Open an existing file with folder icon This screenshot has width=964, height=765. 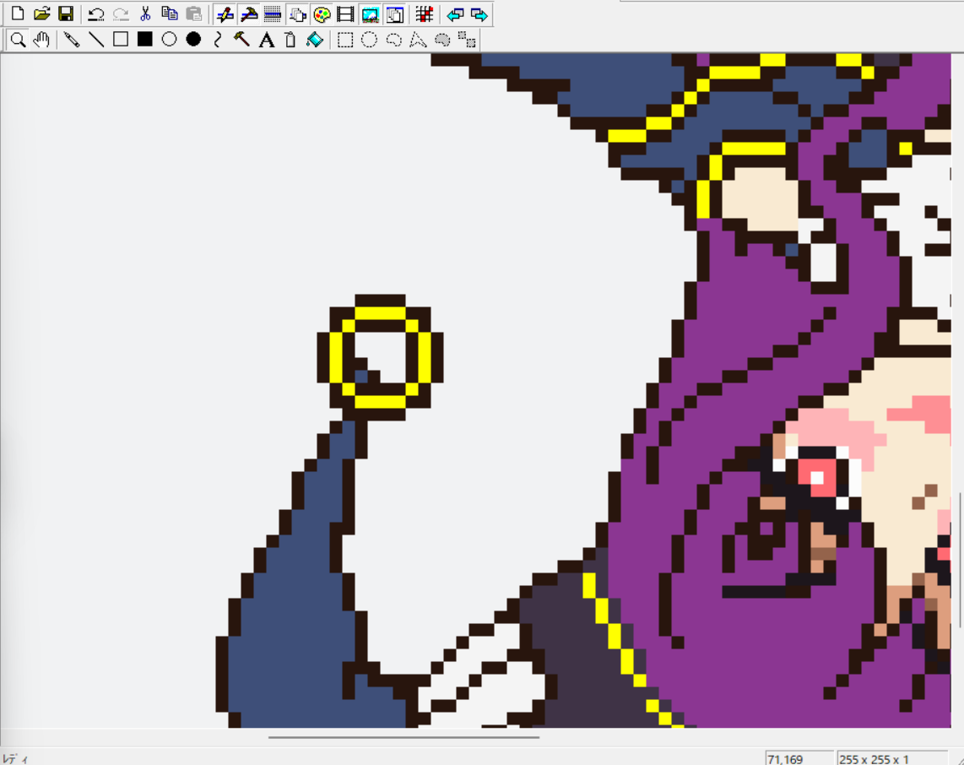coord(42,14)
